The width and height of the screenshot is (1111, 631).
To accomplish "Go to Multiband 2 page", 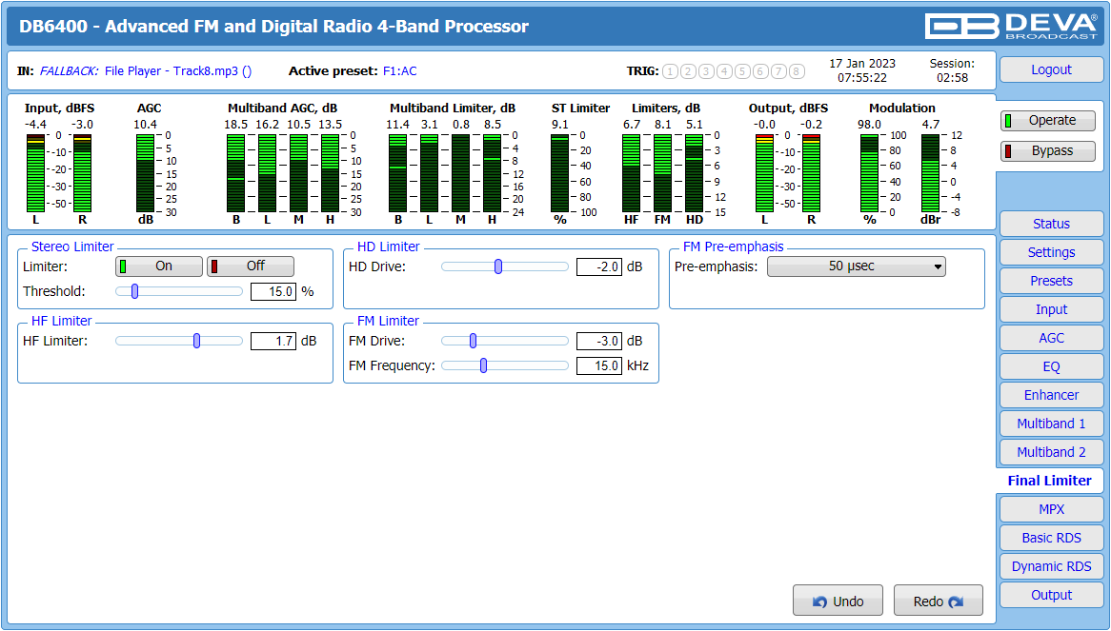I will (x=1052, y=452).
